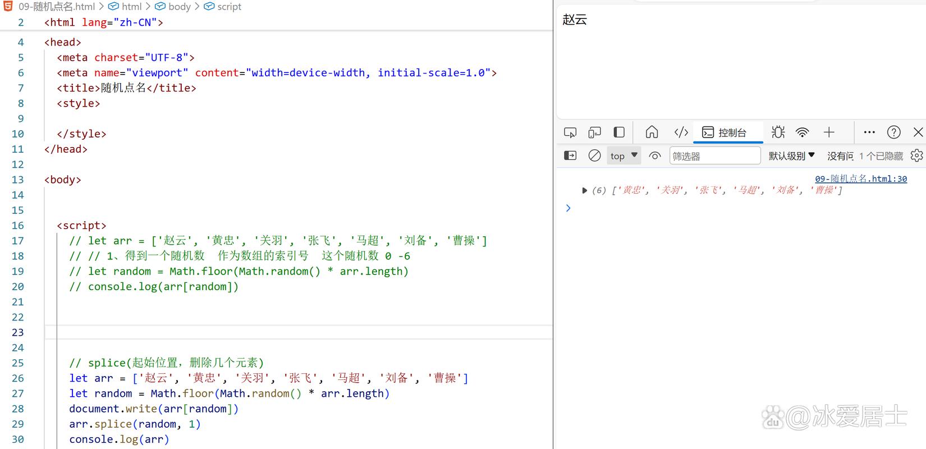926x449 pixels.
Task: Open source link 09-随机点名.html:30
Action: [861, 178]
